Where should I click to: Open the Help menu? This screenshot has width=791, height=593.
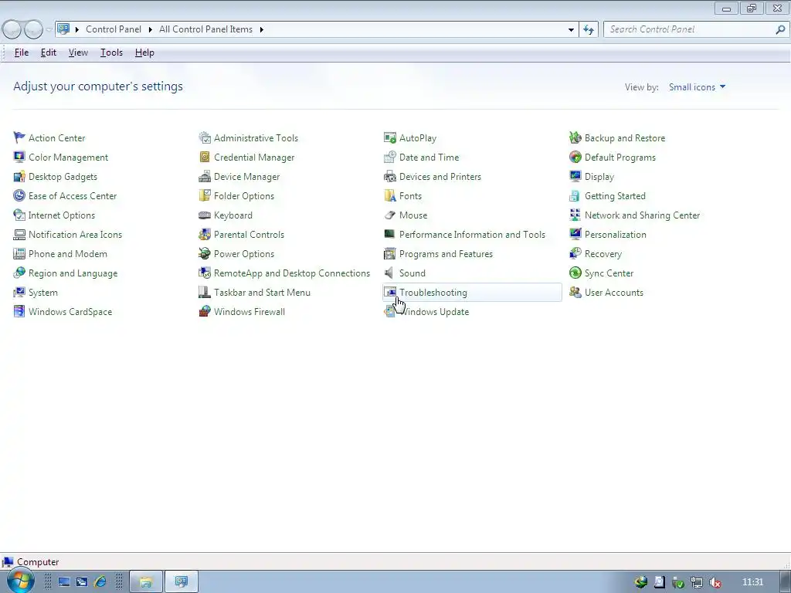144,53
